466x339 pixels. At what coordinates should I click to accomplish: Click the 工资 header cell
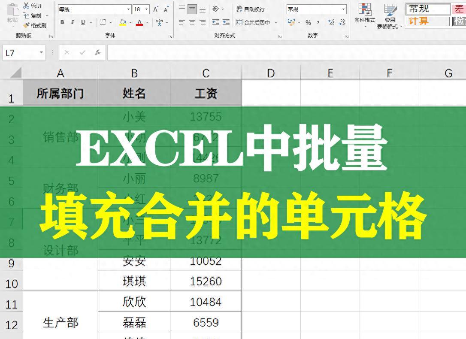click(x=206, y=93)
